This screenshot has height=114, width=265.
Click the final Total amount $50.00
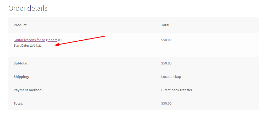pyautogui.click(x=166, y=103)
